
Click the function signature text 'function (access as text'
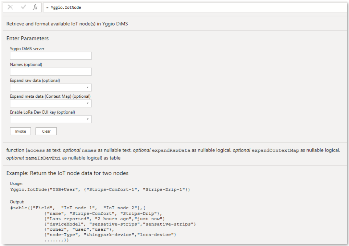pyautogui.click(x=173, y=150)
